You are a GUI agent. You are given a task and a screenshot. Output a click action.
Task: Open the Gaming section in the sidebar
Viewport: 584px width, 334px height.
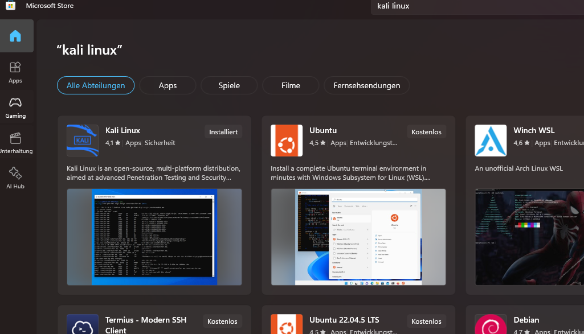tap(15, 107)
